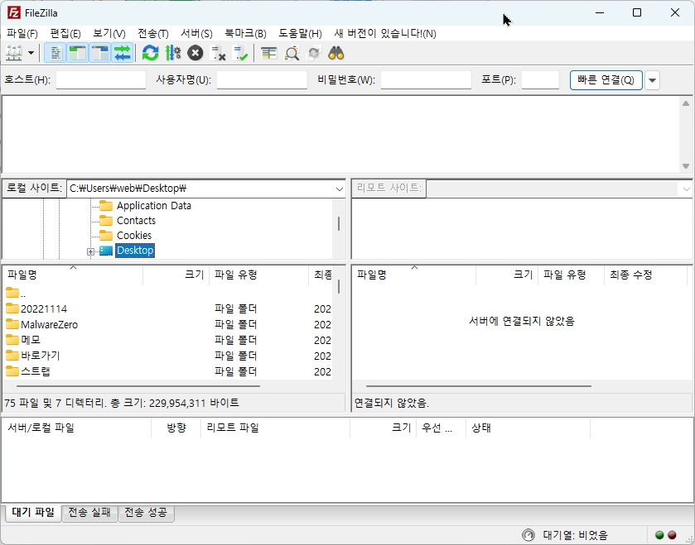Select the 바로가기 folder row
The width and height of the screenshot is (695, 545).
(x=168, y=356)
